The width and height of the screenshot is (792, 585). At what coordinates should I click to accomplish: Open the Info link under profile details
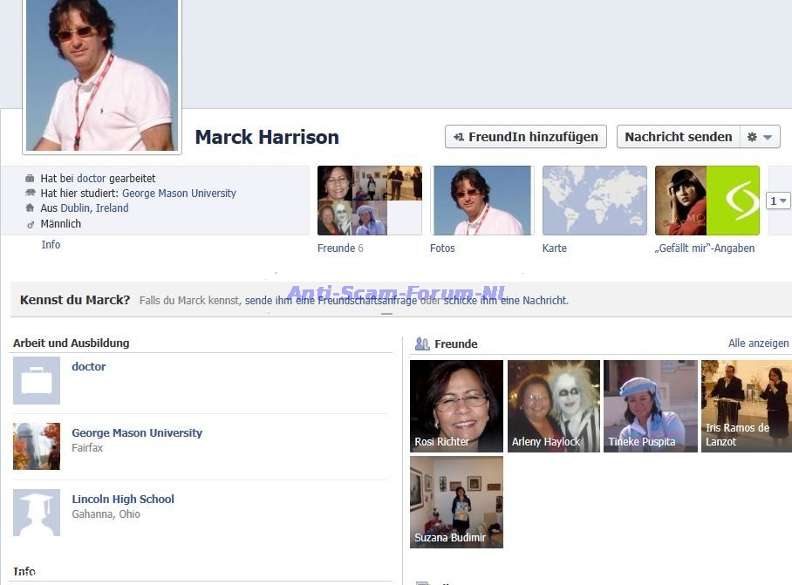point(51,245)
